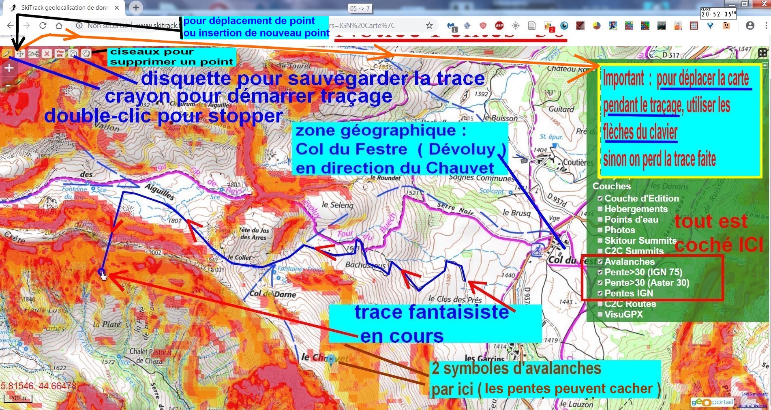Reload the page
The image size is (771, 410).
[43, 25]
